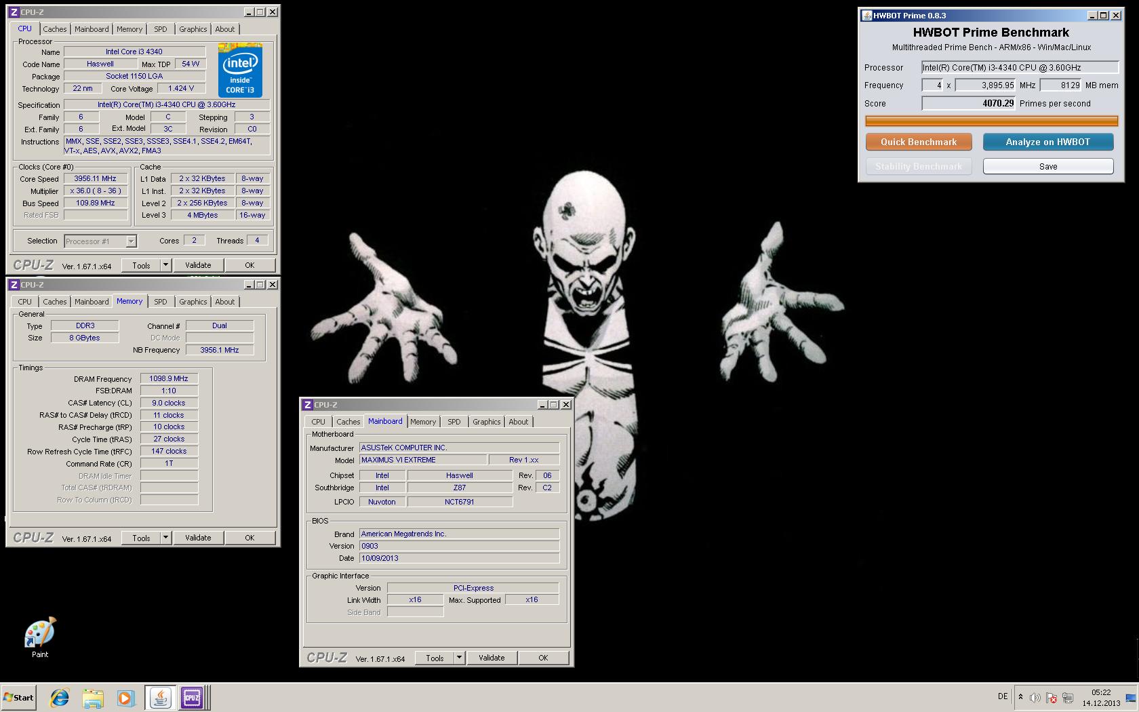The image size is (1139, 712).
Task: Open Graphics tab in top CPU-Z window
Action: pos(193,29)
